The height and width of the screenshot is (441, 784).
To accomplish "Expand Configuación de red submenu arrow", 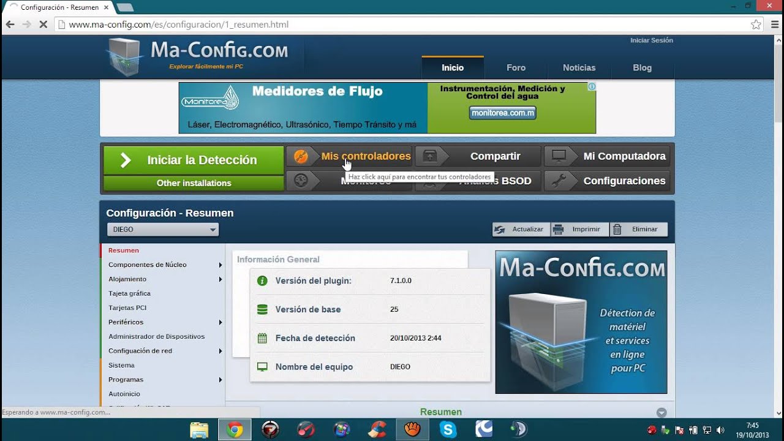I will (x=221, y=351).
